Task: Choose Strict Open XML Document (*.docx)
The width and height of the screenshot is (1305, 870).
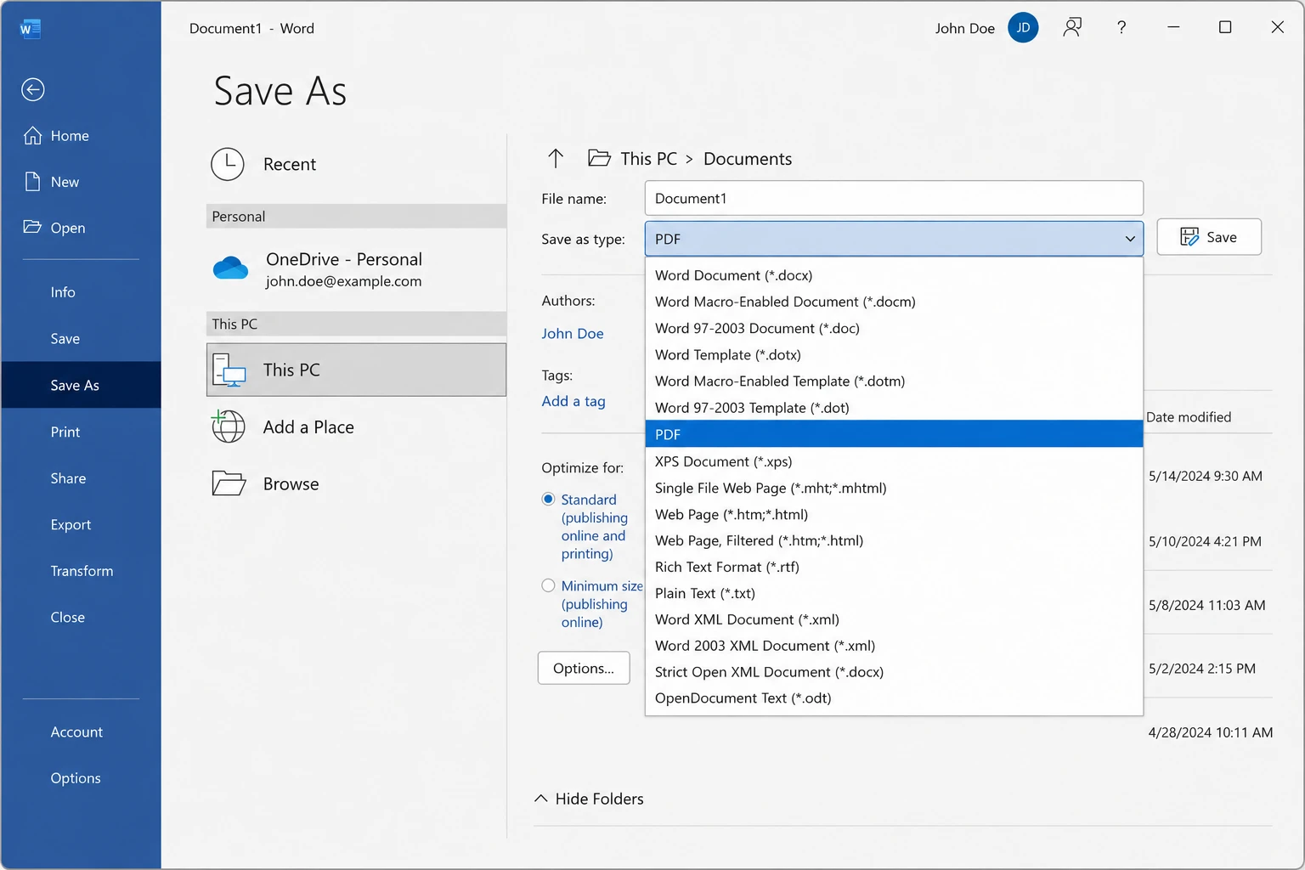Action: pos(894,672)
